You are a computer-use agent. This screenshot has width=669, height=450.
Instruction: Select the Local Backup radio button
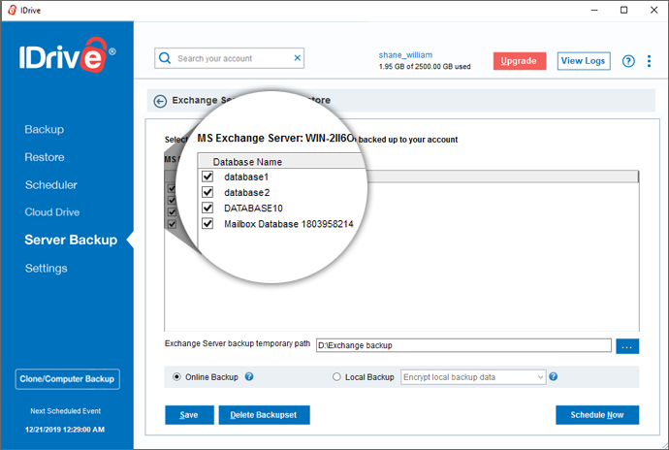click(x=336, y=377)
